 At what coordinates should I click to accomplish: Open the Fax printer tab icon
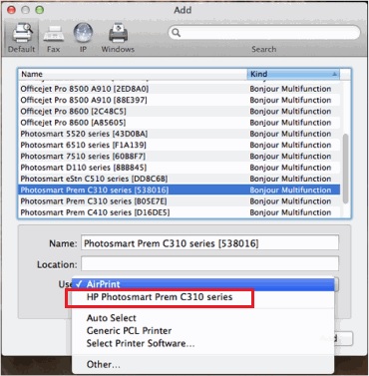point(54,33)
